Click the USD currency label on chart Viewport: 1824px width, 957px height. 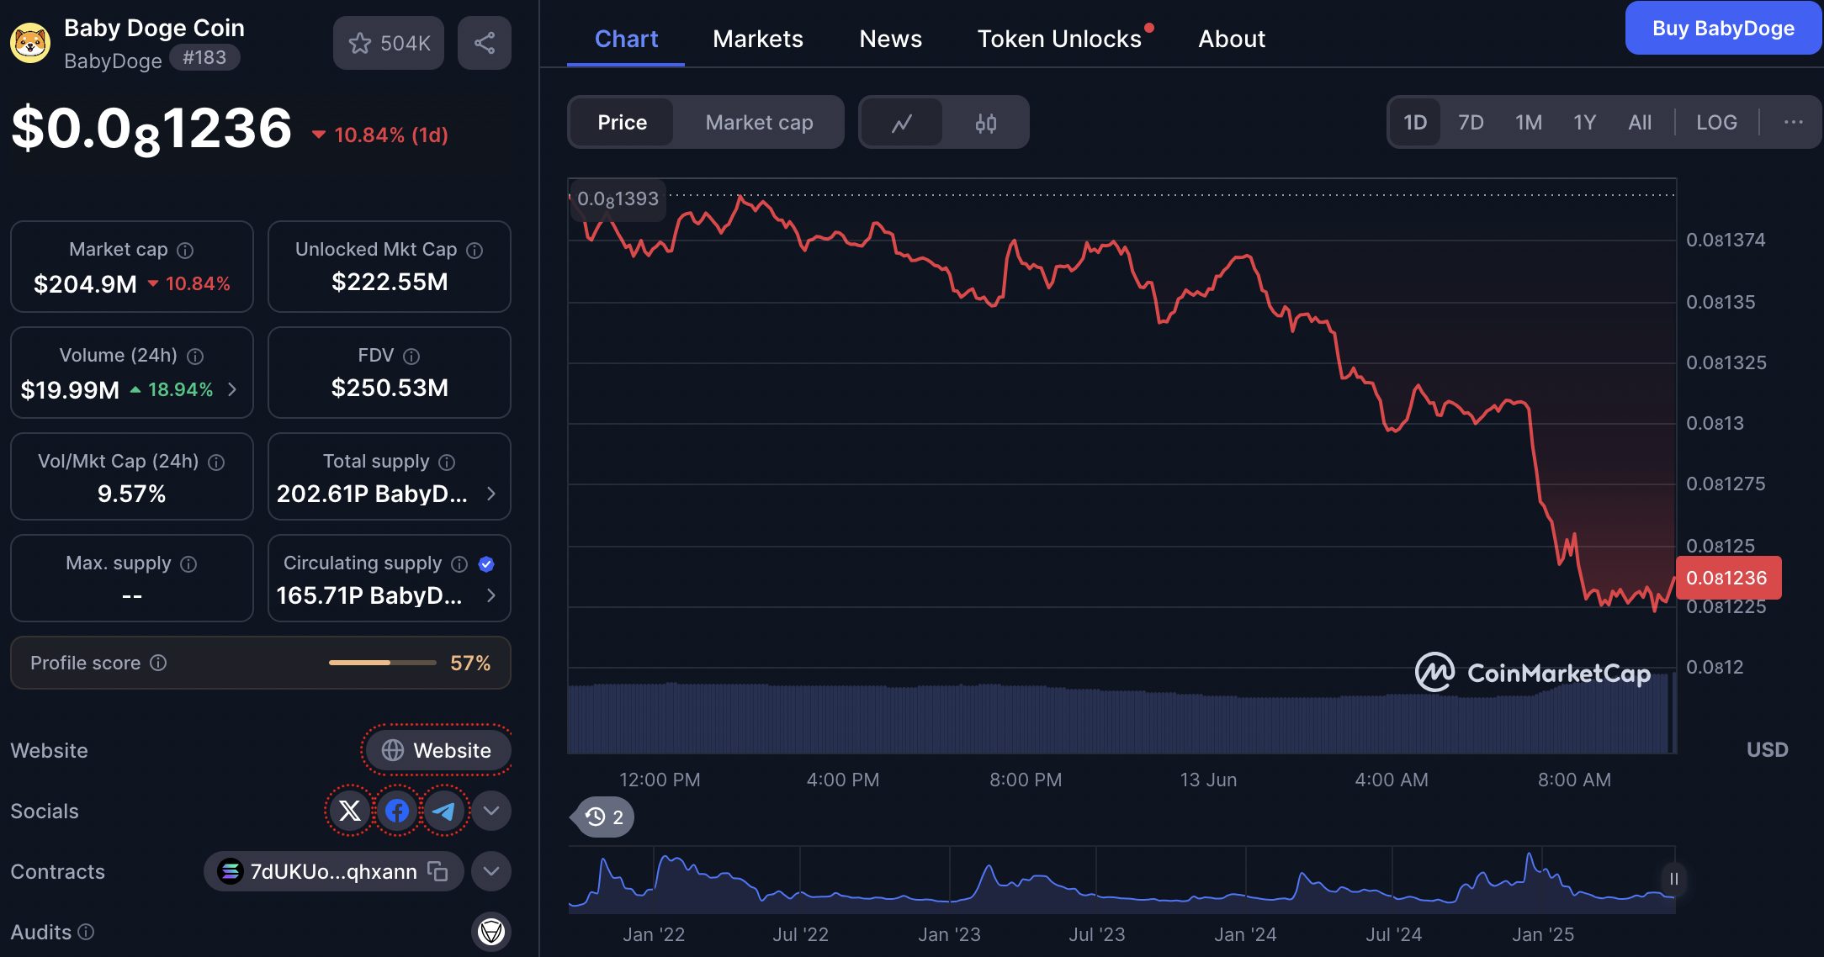point(1767,749)
